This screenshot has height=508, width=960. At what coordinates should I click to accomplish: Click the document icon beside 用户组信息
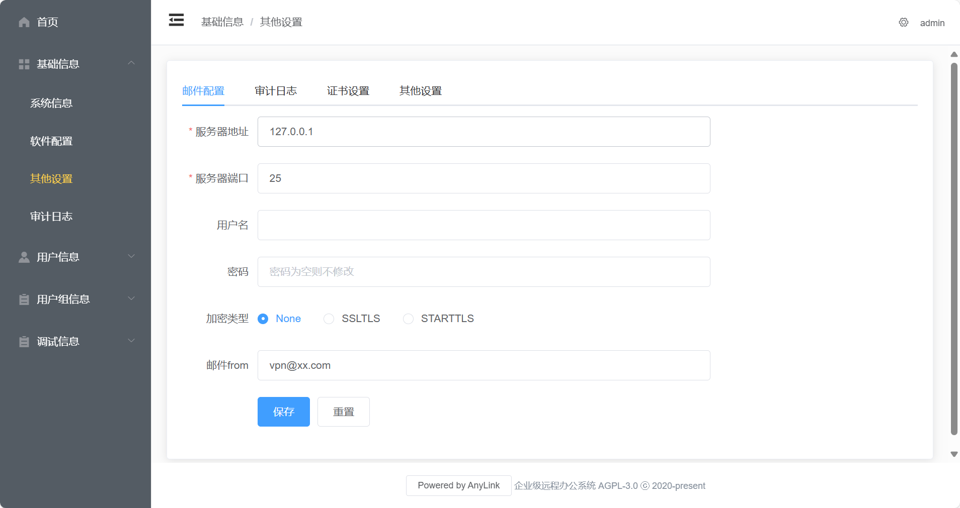(24, 299)
